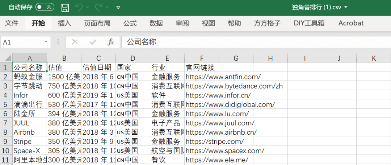Select cell with 305 亿美元 valuation
This screenshot has height=165, width=391.
(64, 151)
